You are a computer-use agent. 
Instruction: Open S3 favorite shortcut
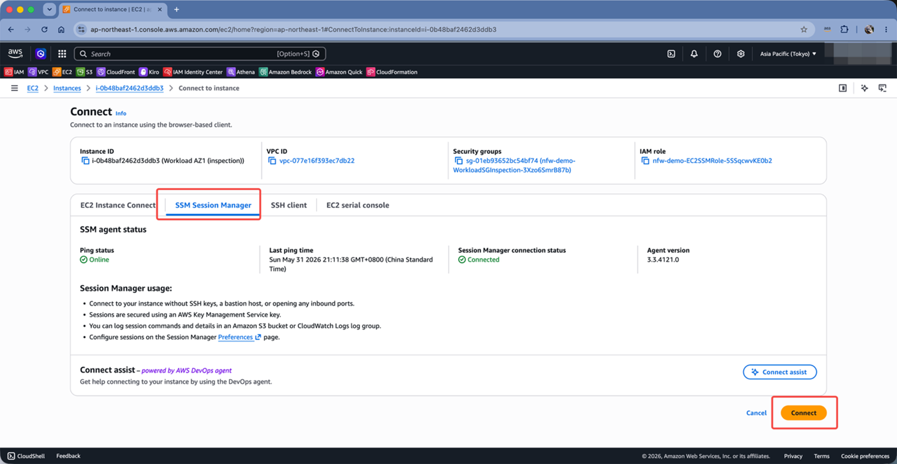pos(85,72)
